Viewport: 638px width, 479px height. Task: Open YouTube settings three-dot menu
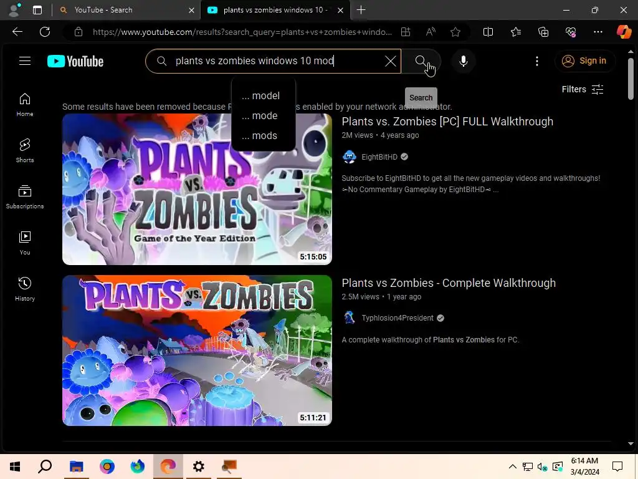pos(537,61)
